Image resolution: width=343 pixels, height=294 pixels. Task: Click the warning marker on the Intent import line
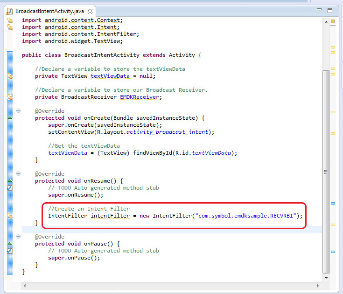[x=9, y=27]
